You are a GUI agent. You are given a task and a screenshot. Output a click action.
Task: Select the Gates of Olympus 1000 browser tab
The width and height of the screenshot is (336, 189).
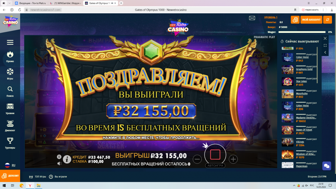100,3
